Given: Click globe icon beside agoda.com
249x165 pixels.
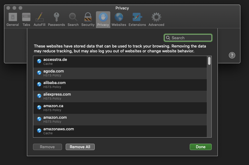Looking at the screenshot, I should coord(39,73).
